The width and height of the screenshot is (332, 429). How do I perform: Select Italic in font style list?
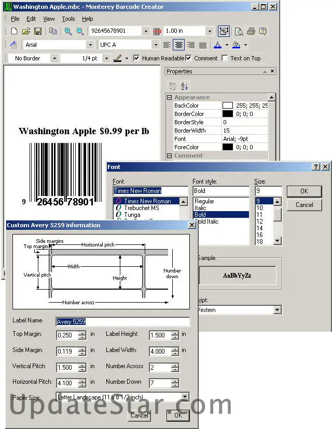200,208
